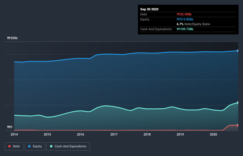Toggle the Equity series legend button
This screenshot has width=243, height=156.
click(35, 147)
